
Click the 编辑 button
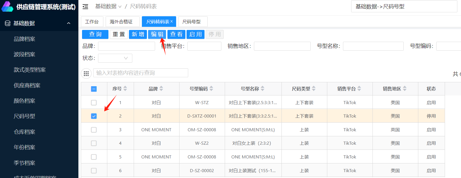pyautogui.click(x=157, y=34)
